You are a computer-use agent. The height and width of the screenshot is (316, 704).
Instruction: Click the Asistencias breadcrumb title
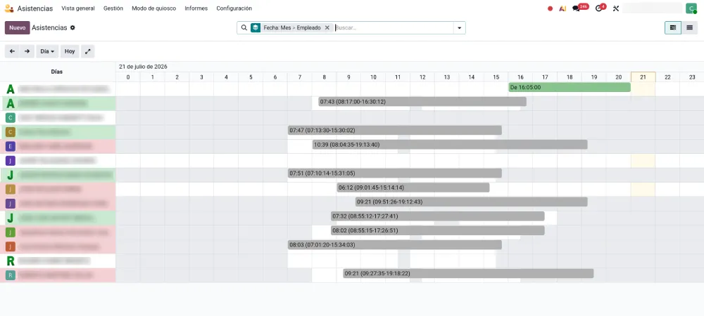pyautogui.click(x=49, y=28)
